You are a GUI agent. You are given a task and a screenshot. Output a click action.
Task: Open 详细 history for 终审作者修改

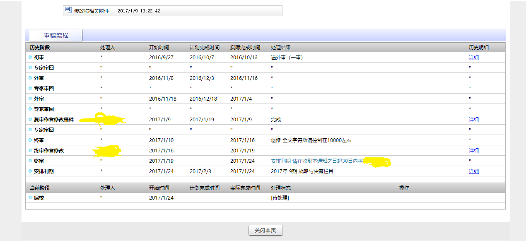click(473, 151)
